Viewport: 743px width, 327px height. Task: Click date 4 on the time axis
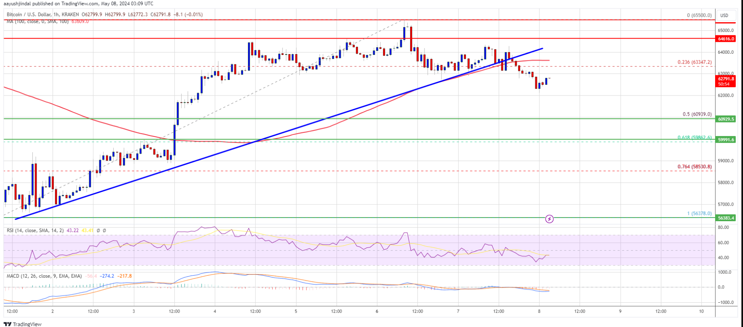[x=215, y=311]
